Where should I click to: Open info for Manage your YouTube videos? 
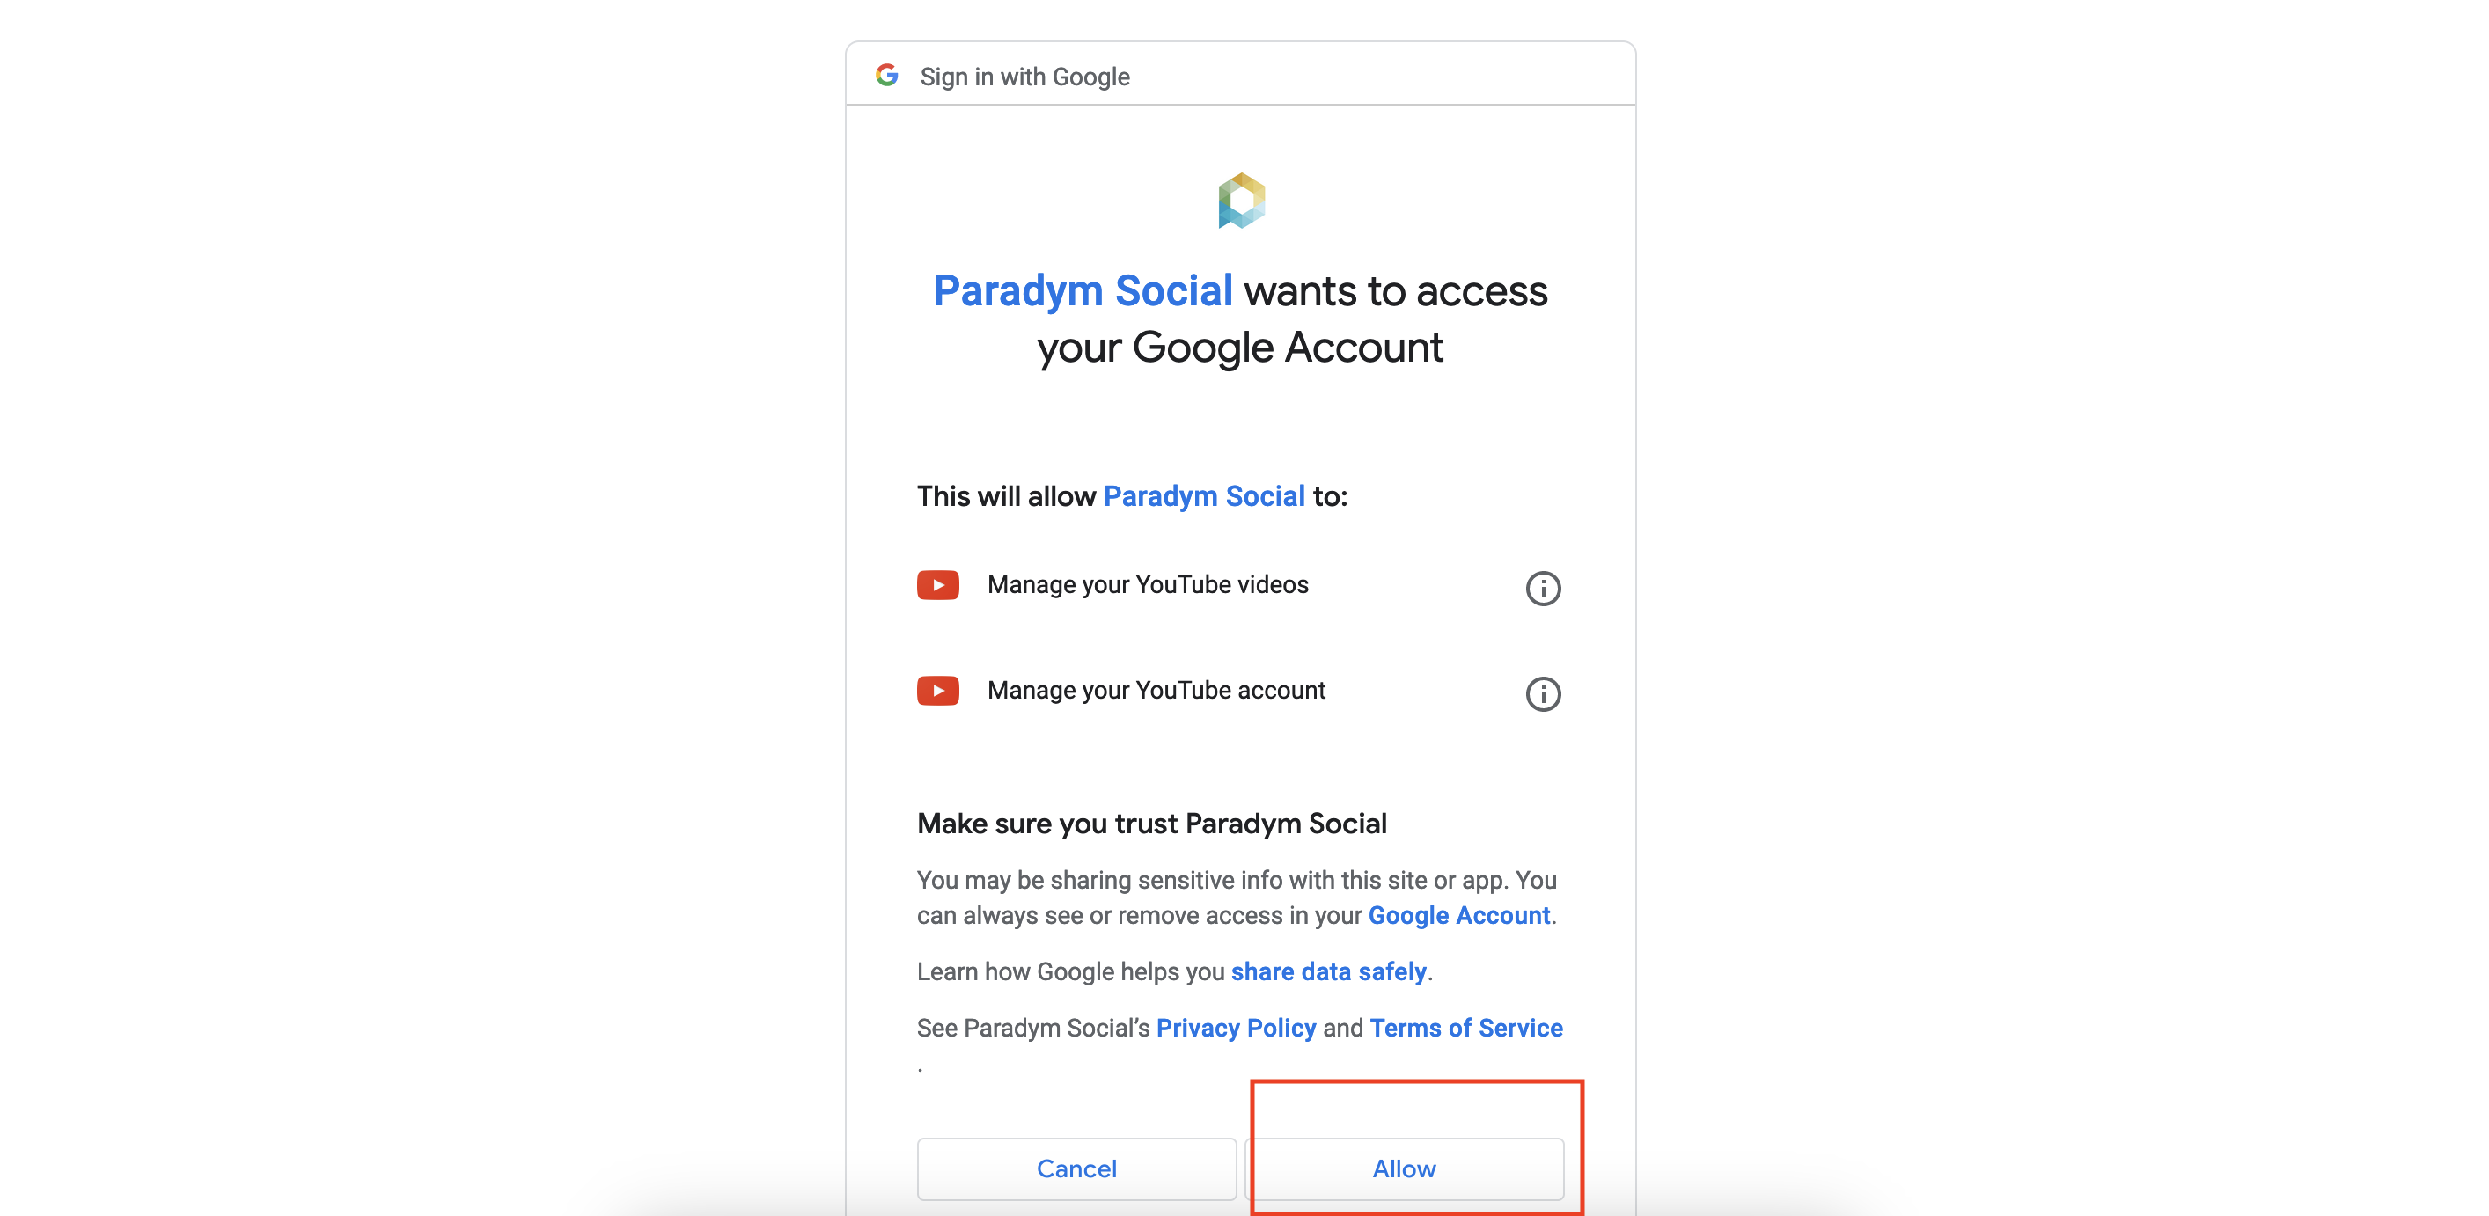[1543, 588]
